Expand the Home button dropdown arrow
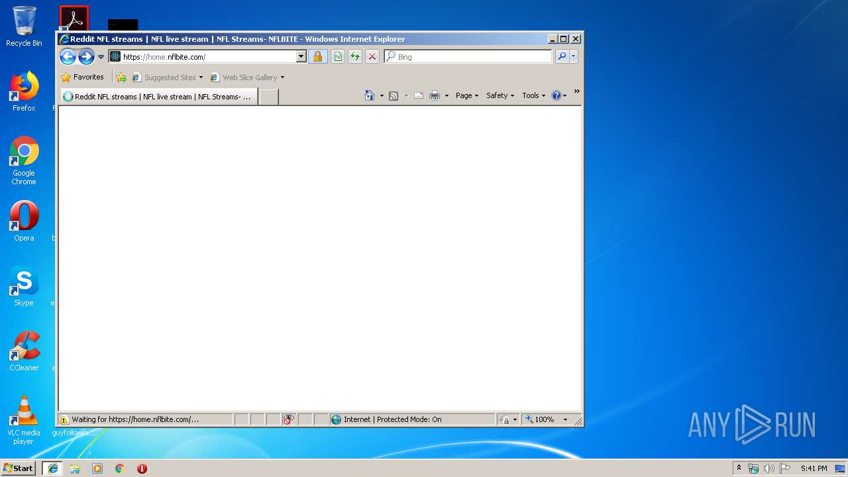 tap(382, 96)
